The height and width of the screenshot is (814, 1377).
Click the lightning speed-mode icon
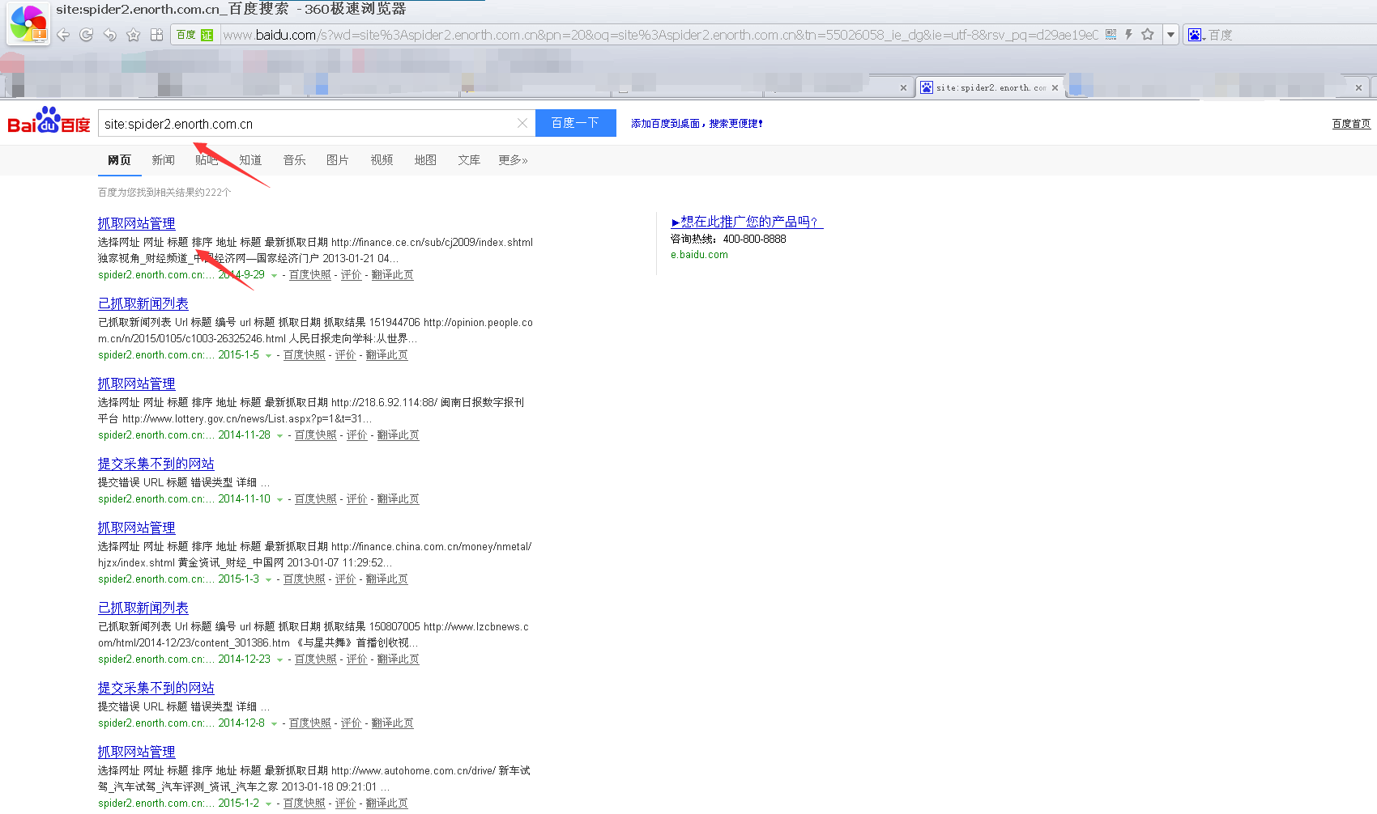tap(1128, 35)
